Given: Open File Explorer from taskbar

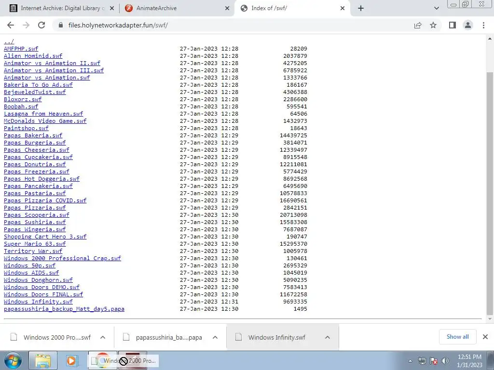Looking at the screenshot, I should click(43, 360).
